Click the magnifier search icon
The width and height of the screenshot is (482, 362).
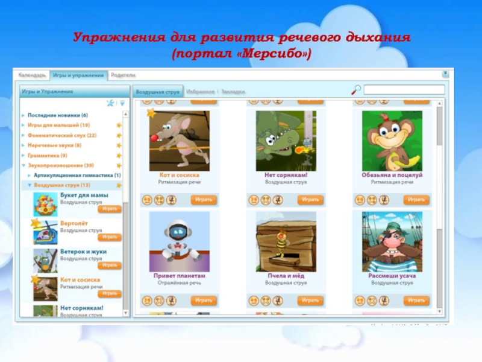pyautogui.click(x=356, y=90)
